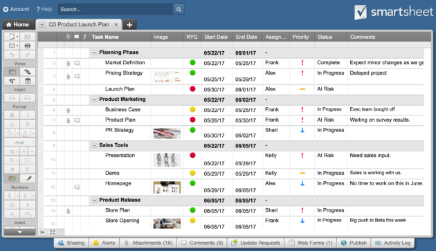
Task: Click the Decrease decimal button
Action: point(12,214)
